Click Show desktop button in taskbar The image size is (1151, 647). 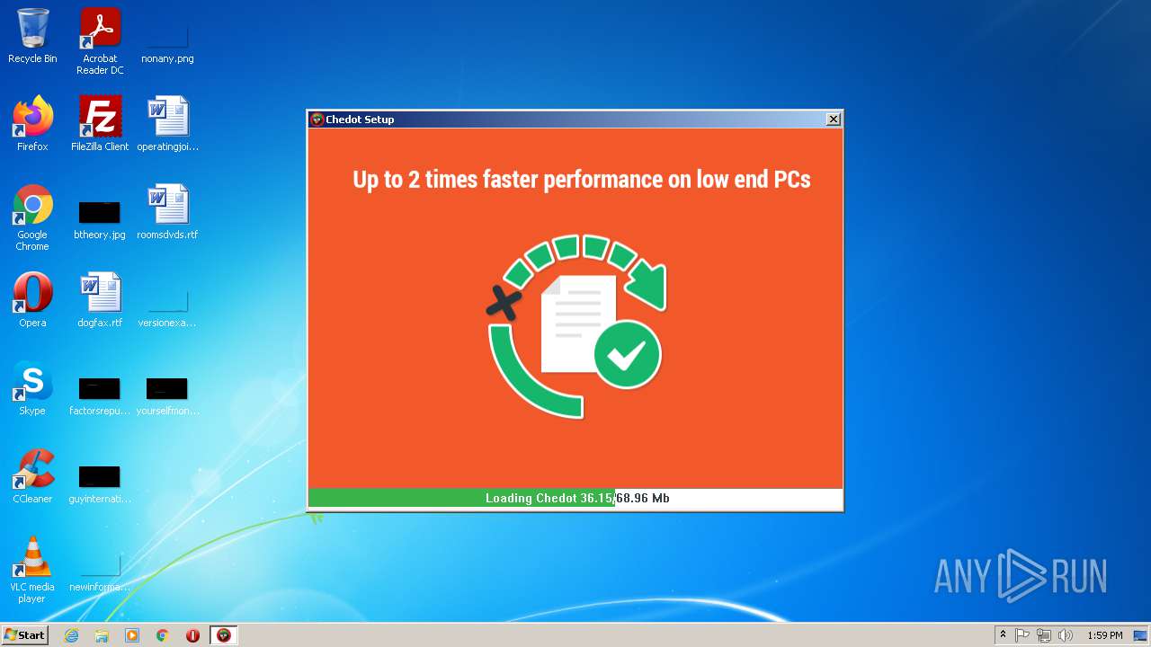tap(1142, 635)
